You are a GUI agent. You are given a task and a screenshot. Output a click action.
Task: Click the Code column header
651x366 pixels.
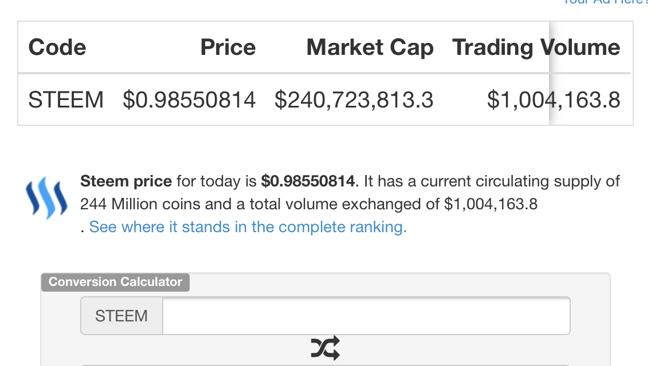(57, 47)
